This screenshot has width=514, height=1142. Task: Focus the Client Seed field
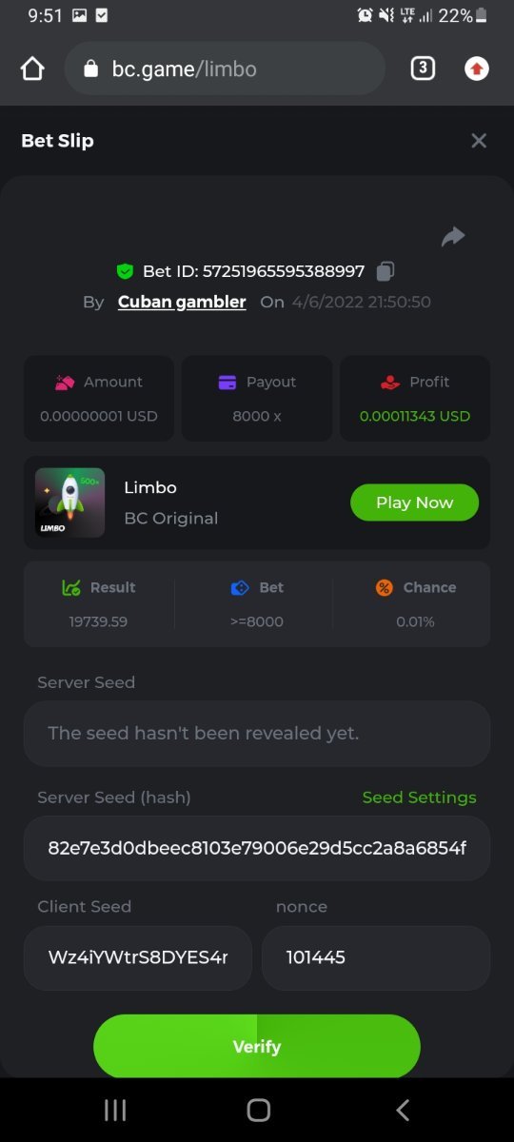click(x=138, y=957)
